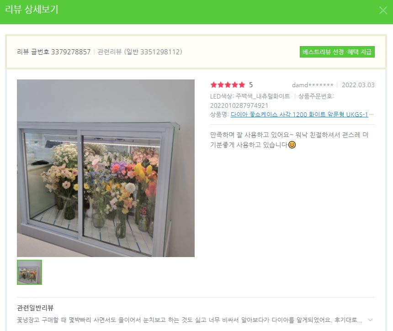
Task: Close the 리뷰 상세보기 popup
Action: pyautogui.click(x=383, y=10)
